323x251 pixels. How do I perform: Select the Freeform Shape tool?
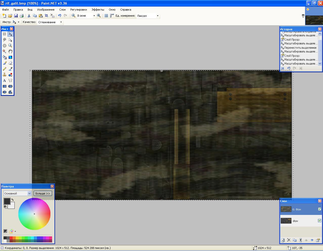click(10, 92)
